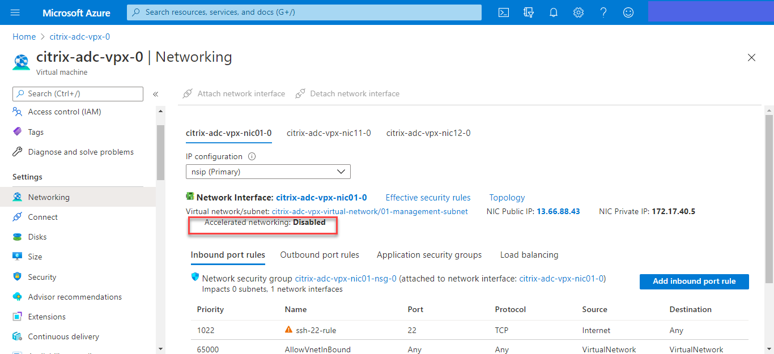Click the Size icon in sidebar

18,257
